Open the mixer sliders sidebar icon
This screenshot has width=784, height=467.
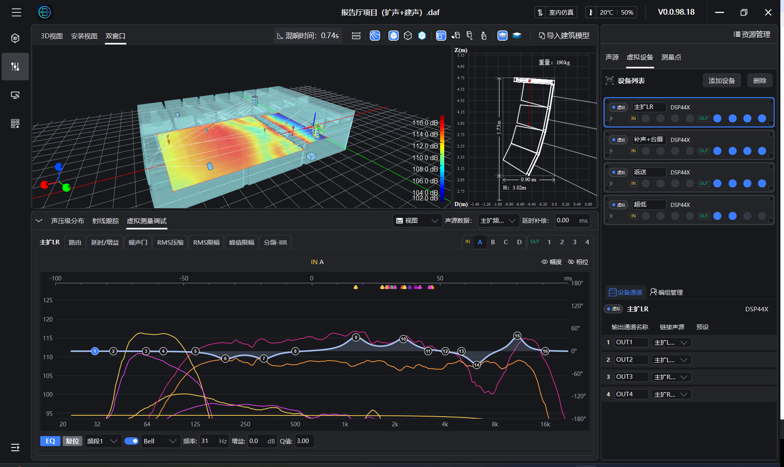pyautogui.click(x=15, y=67)
